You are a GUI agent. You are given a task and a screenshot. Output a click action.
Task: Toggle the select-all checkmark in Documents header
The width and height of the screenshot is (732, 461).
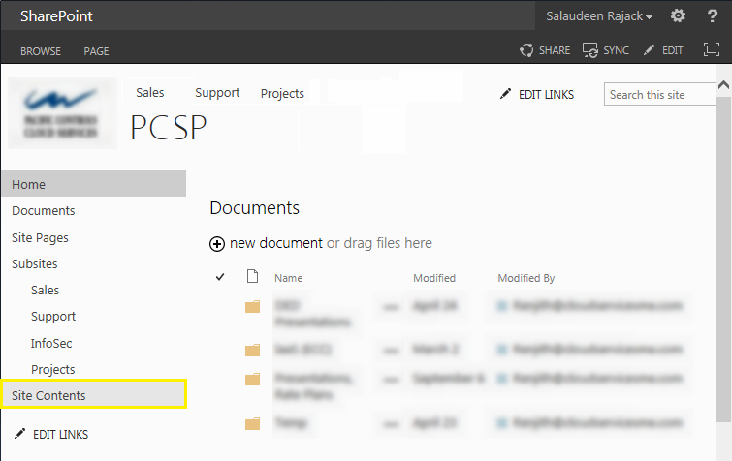click(x=220, y=278)
